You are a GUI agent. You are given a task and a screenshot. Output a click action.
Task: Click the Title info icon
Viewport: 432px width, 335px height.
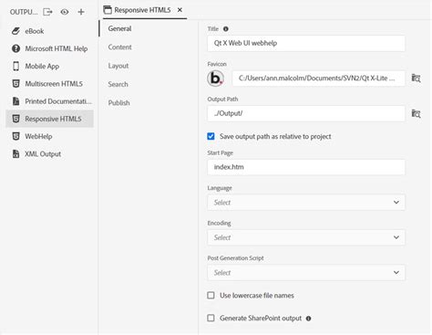(226, 29)
